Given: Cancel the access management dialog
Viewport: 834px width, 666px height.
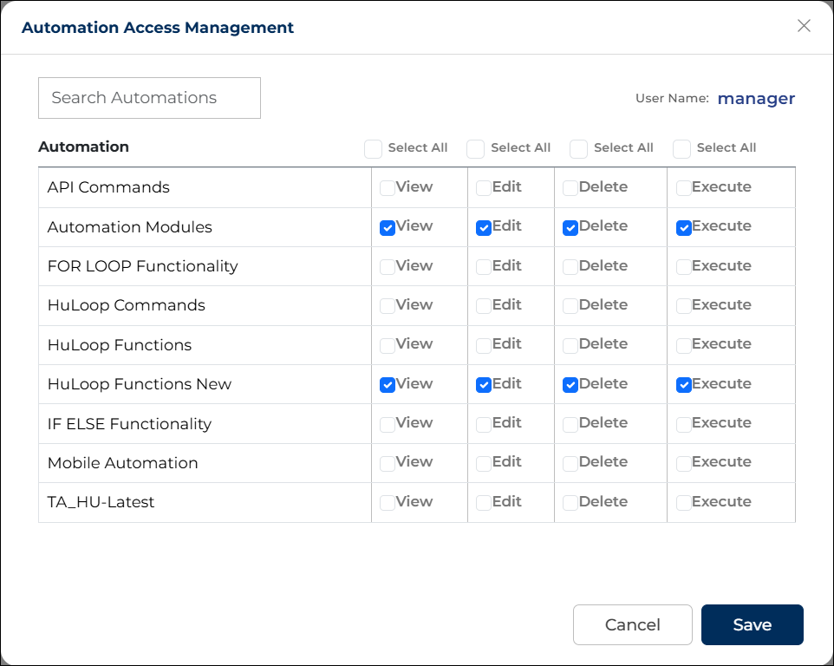Looking at the screenshot, I should (x=632, y=625).
